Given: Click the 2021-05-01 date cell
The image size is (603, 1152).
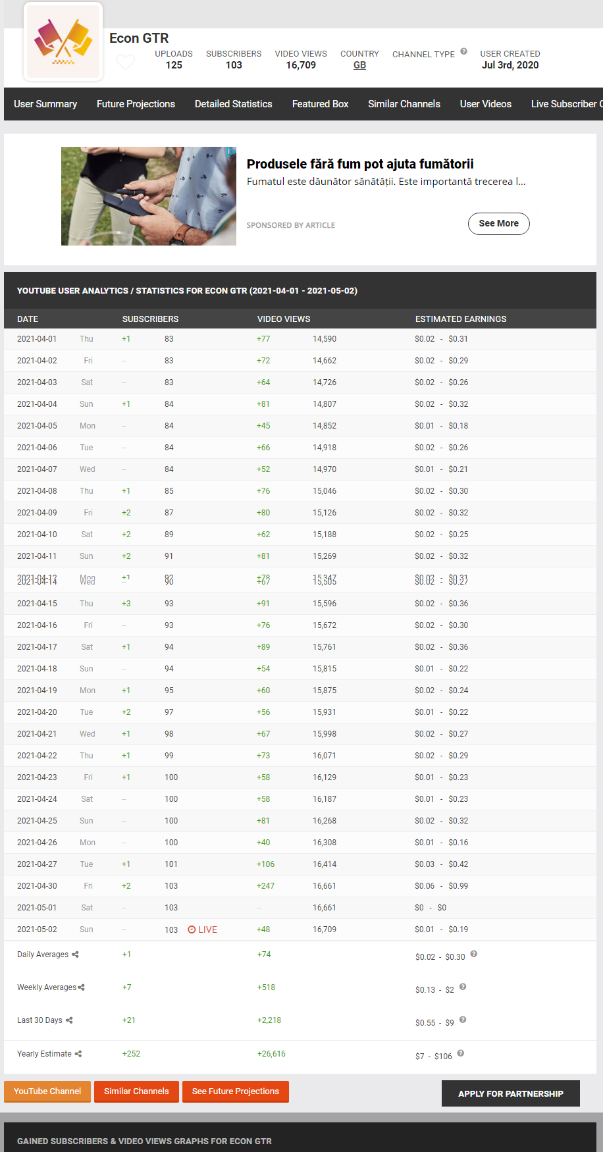Looking at the screenshot, I should pos(37,908).
